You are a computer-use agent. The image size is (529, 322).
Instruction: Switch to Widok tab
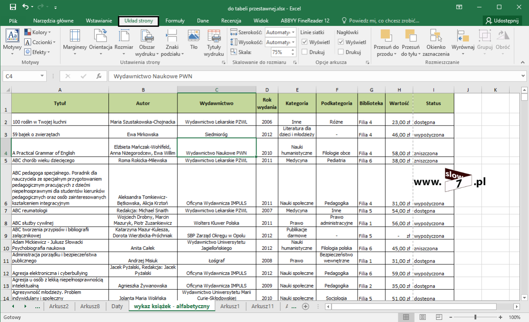[261, 21]
